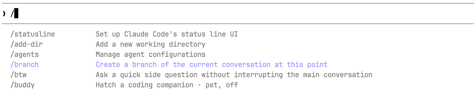Choose the /btw command entry

pyautogui.click(x=18, y=75)
